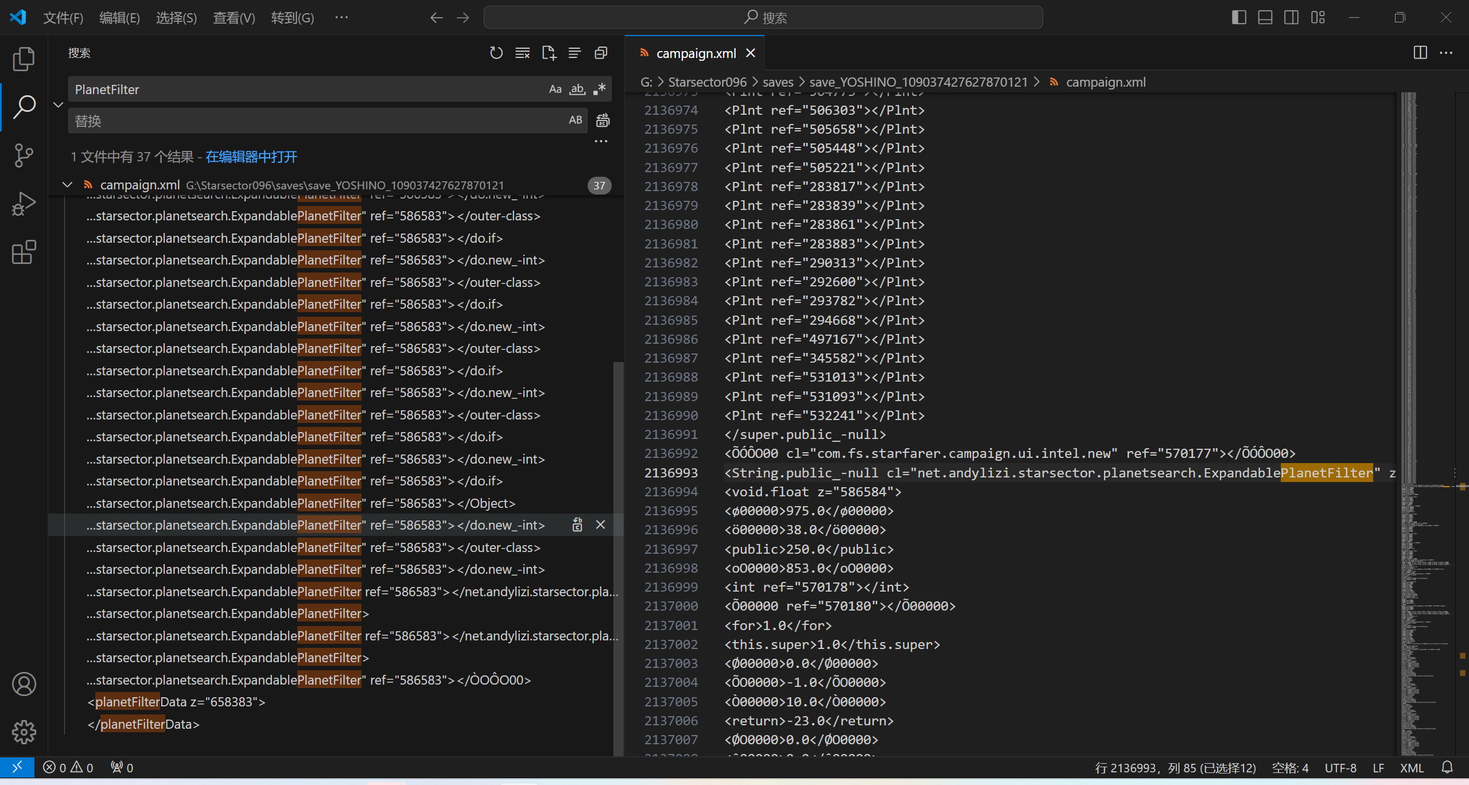Open new search editor icon

click(x=549, y=53)
